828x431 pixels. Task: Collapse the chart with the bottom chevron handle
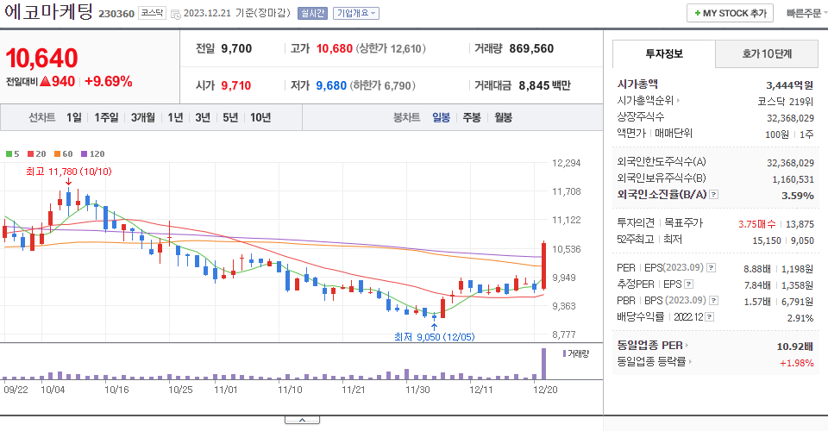[302, 420]
